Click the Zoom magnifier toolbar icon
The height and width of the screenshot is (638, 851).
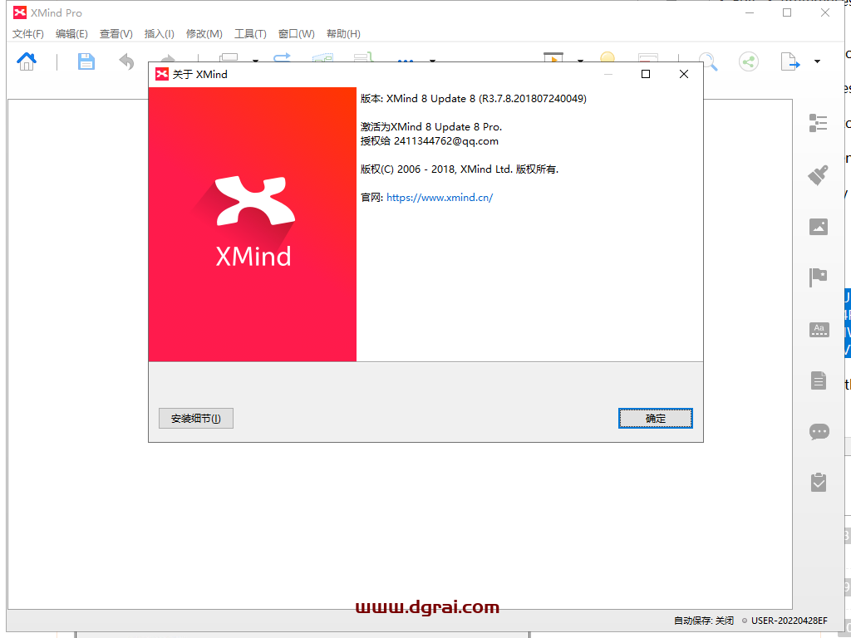tap(707, 61)
